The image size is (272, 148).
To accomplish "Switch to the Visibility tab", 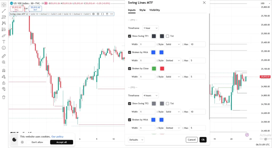I will pos(155,10).
